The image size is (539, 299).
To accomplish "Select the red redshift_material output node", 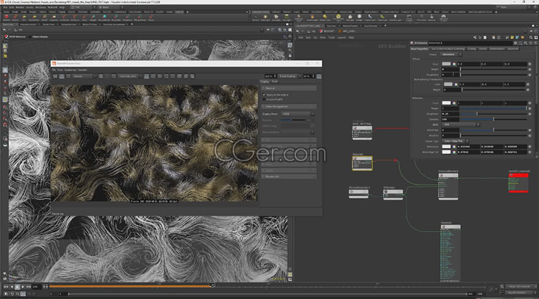I will click(x=518, y=182).
